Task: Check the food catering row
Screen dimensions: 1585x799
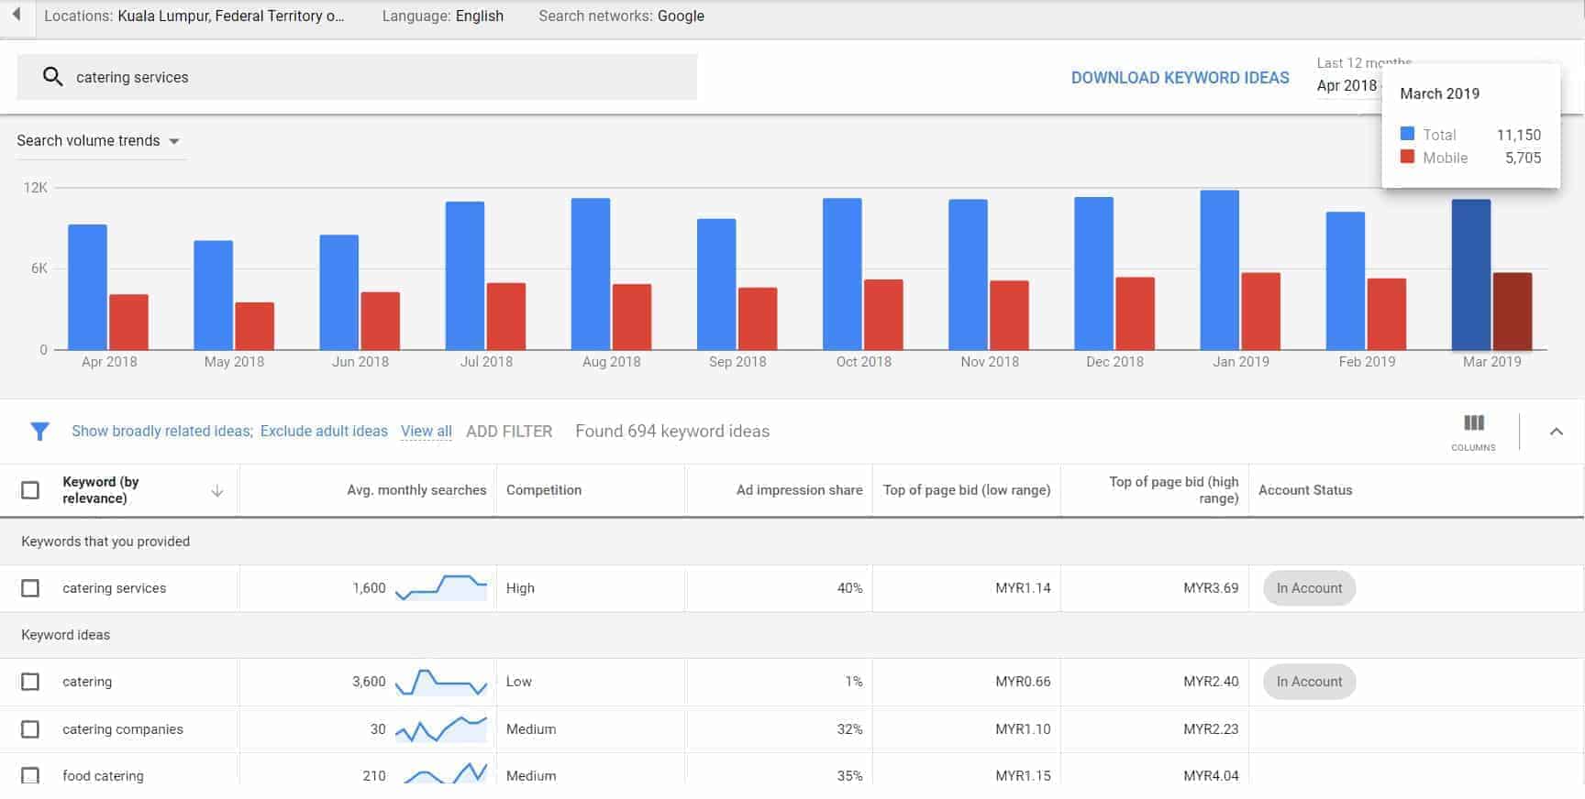Action: [30, 775]
